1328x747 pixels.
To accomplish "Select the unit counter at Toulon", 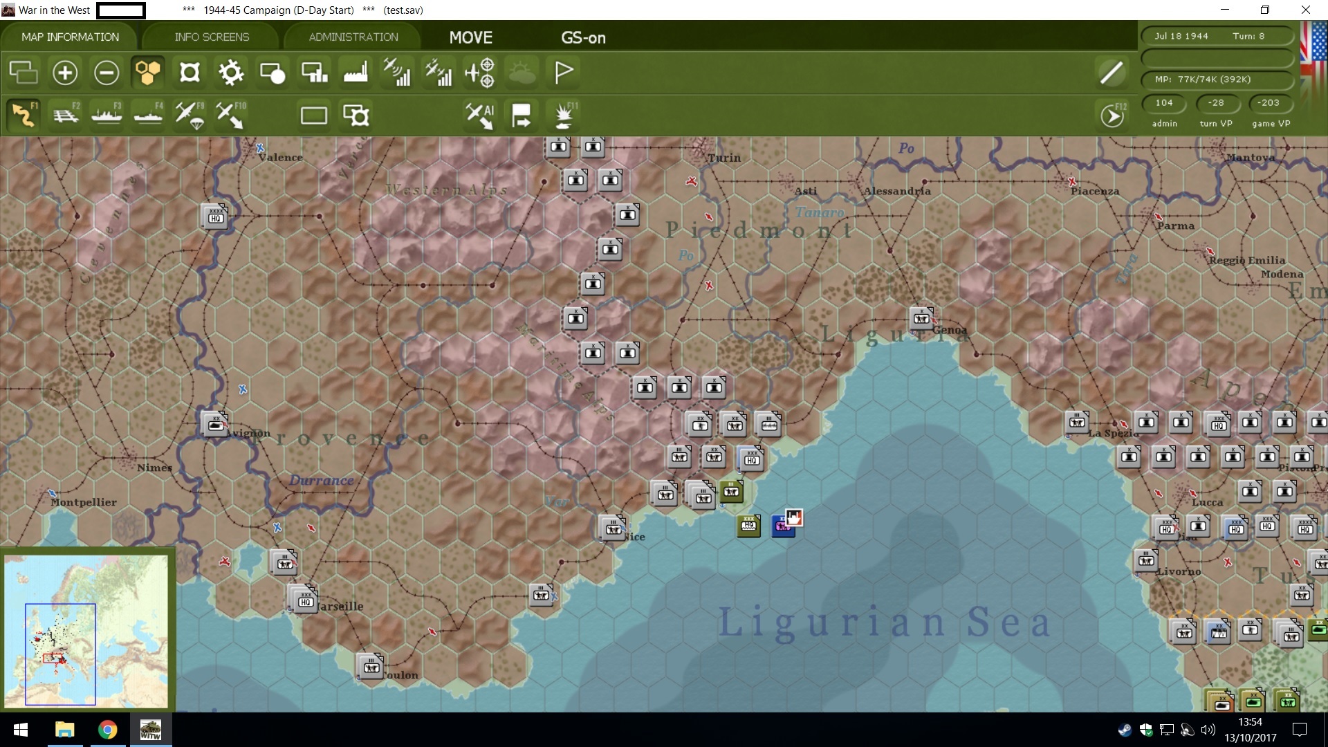I will (371, 667).
